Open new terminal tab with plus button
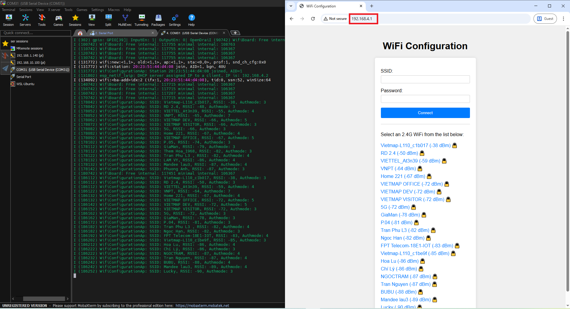Viewport: 570px width, 309px height. point(235,33)
